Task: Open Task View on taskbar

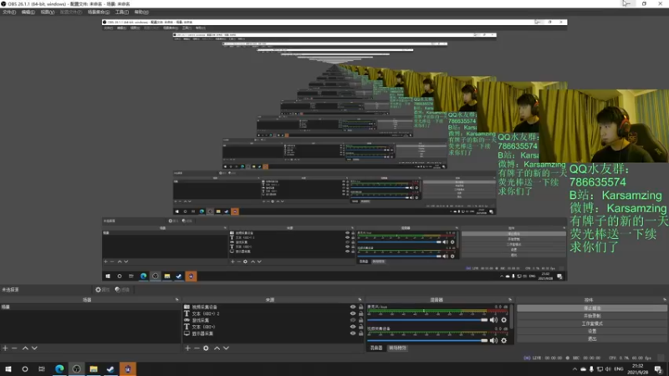Action: point(42,369)
